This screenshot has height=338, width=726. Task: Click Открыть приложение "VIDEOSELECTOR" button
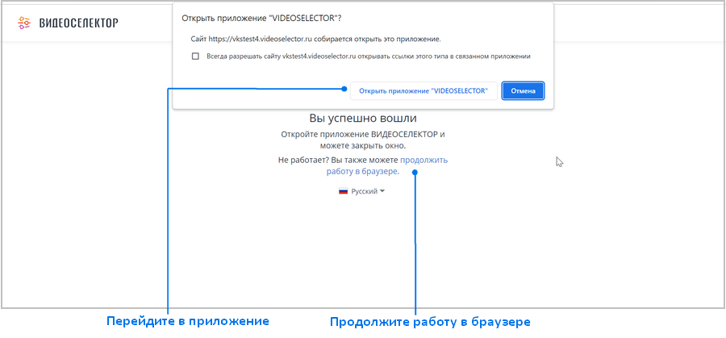pos(423,91)
